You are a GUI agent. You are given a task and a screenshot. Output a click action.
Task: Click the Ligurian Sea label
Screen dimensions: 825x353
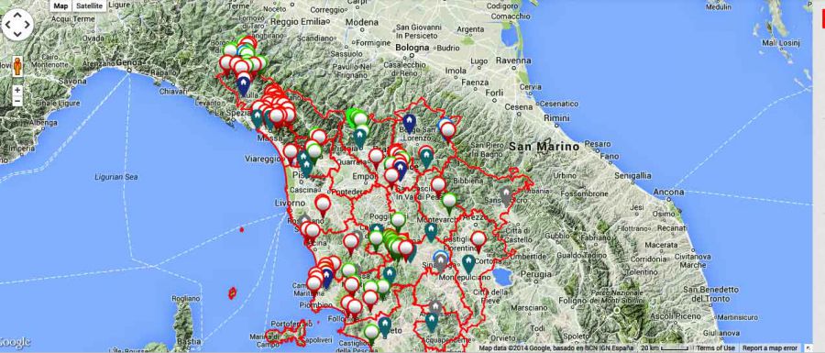click(x=116, y=177)
